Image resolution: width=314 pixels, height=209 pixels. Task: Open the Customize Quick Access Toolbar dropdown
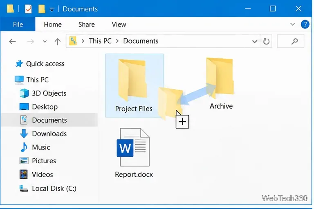point(52,9)
